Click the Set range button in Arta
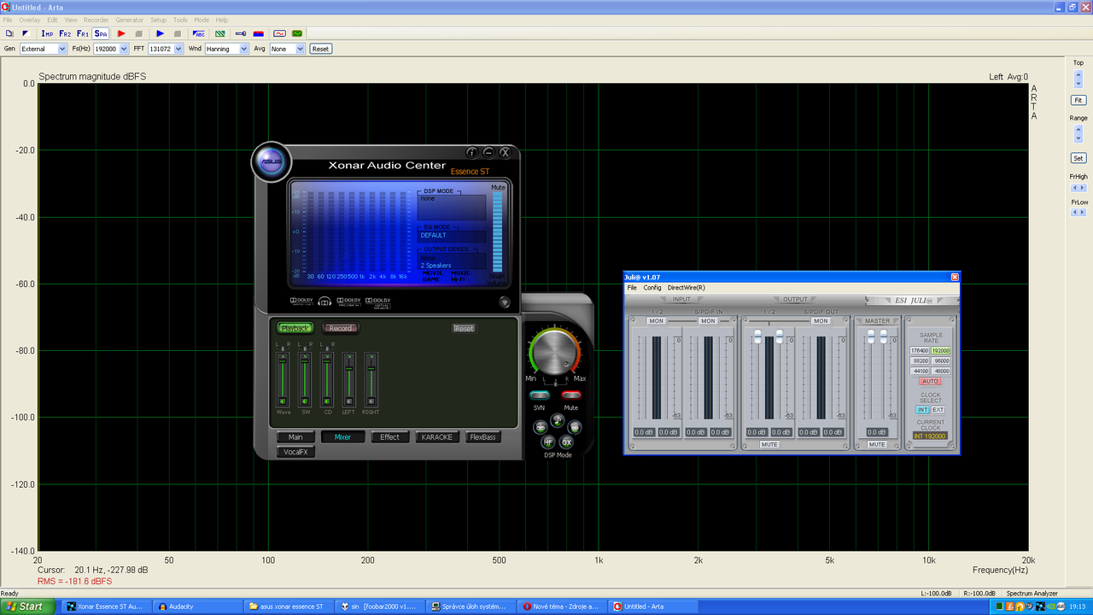This screenshot has height=615, width=1093. 1078,158
